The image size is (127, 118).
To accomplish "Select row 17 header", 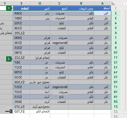I will 116,87.
